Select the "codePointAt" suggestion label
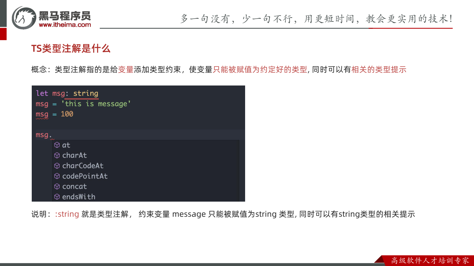The width and height of the screenshot is (474, 266). (x=85, y=176)
